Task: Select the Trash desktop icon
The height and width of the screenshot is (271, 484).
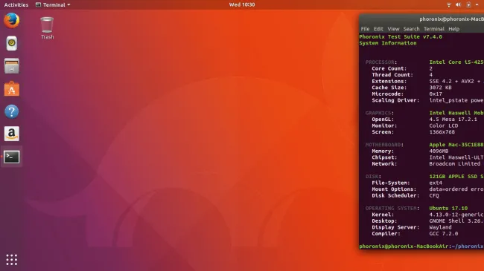Action: pos(47,28)
